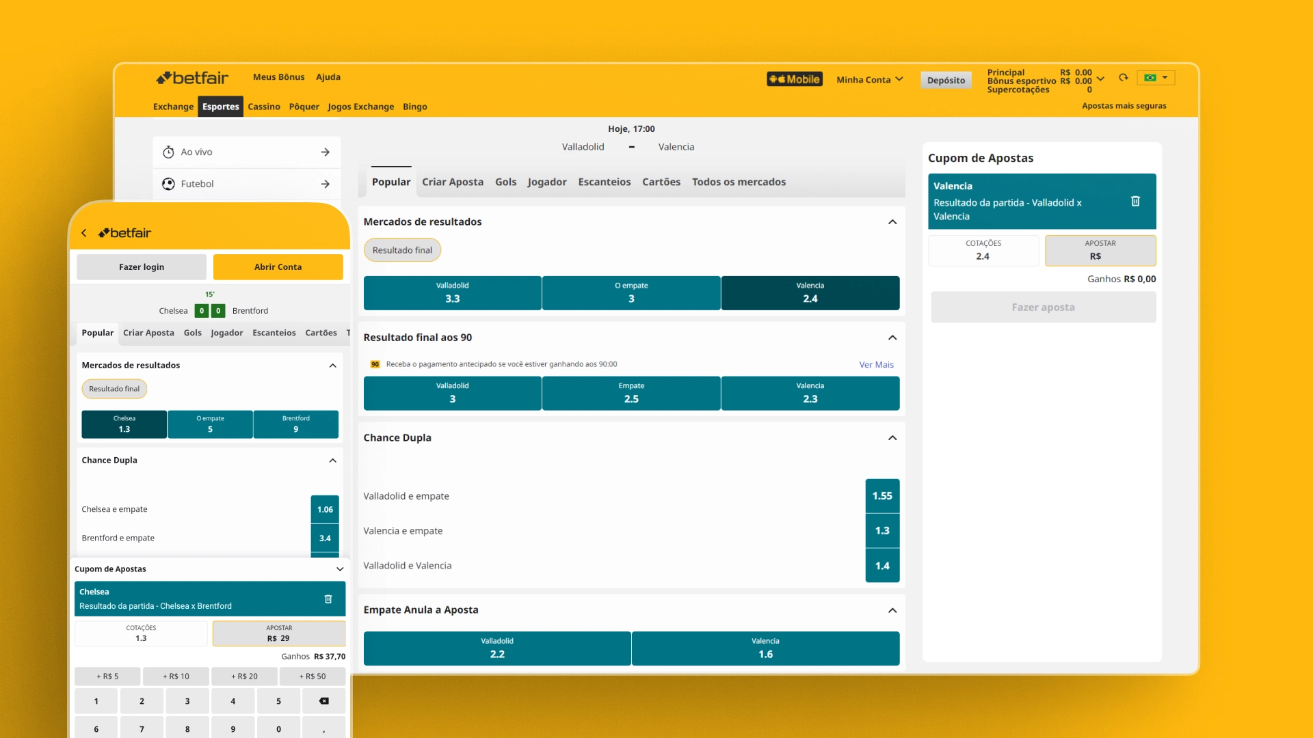
Task: Select Valladolid 2.2 in Empate Anula
Action: click(x=497, y=648)
